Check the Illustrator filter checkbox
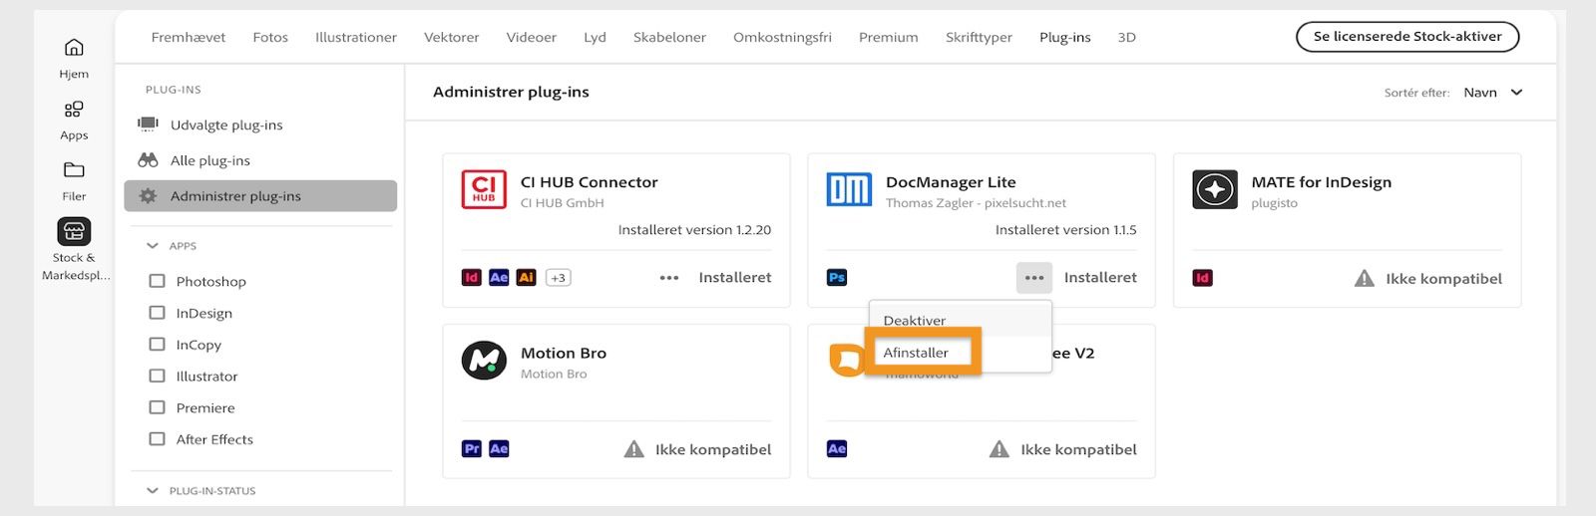This screenshot has width=1596, height=516. [x=157, y=376]
